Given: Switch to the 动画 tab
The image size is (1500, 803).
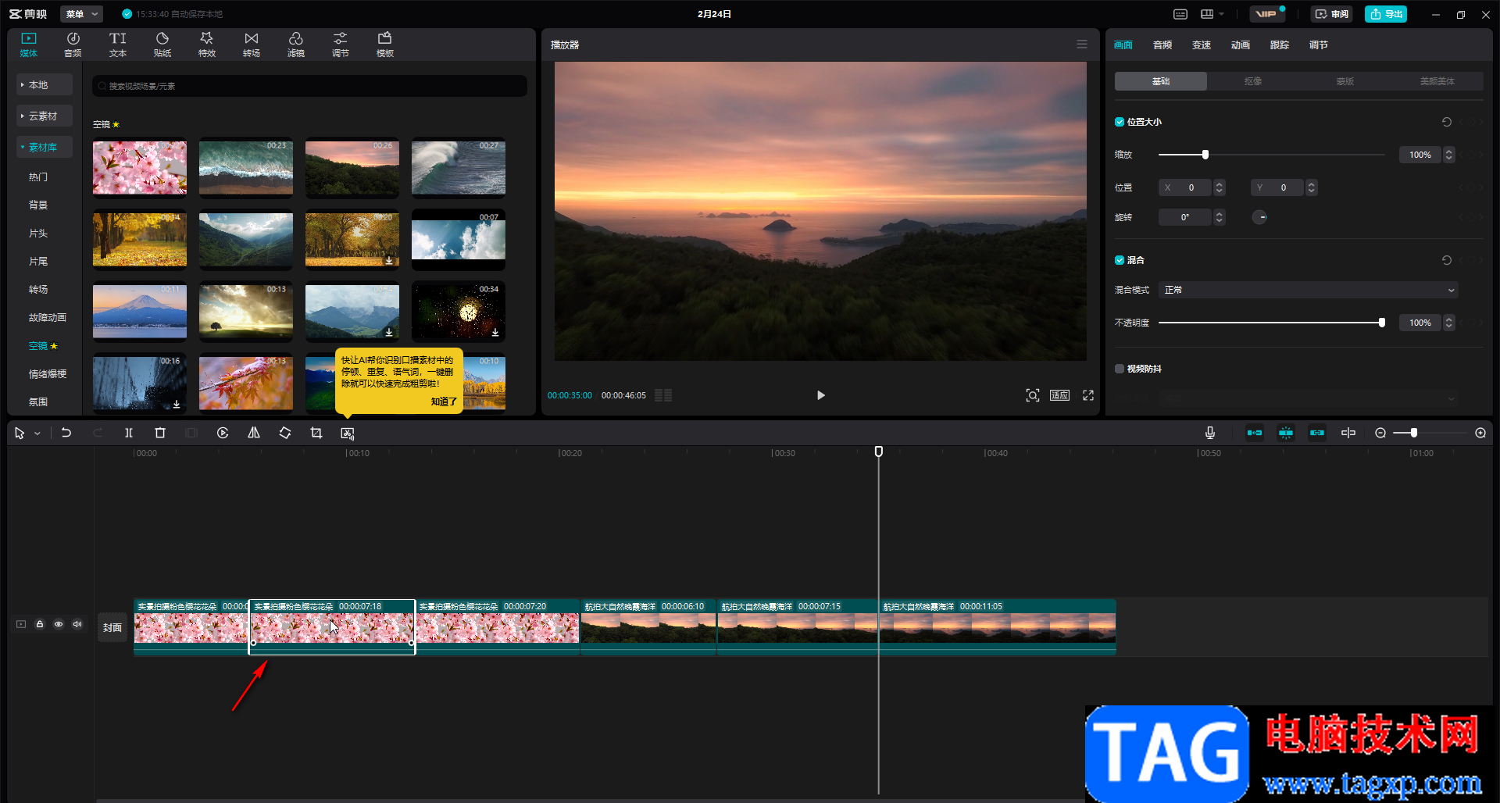Looking at the screenshot, I should pyautogui.click(x=1241, y=45).
